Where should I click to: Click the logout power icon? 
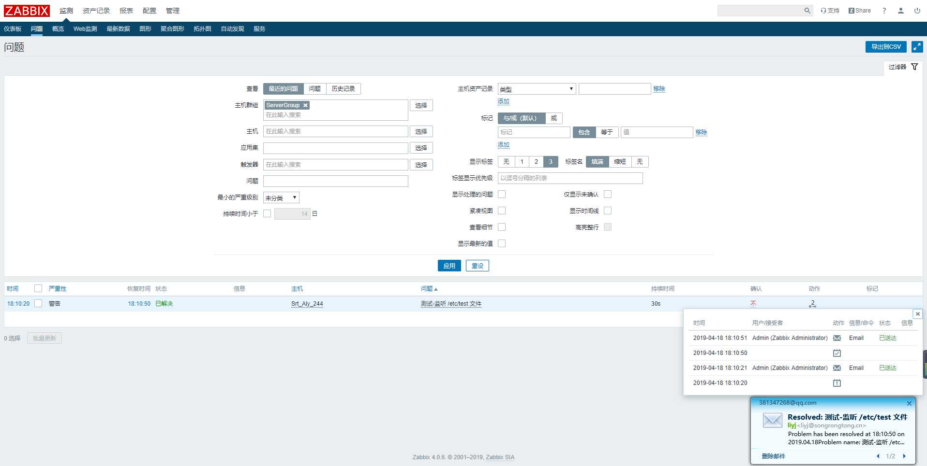[917, 11]
